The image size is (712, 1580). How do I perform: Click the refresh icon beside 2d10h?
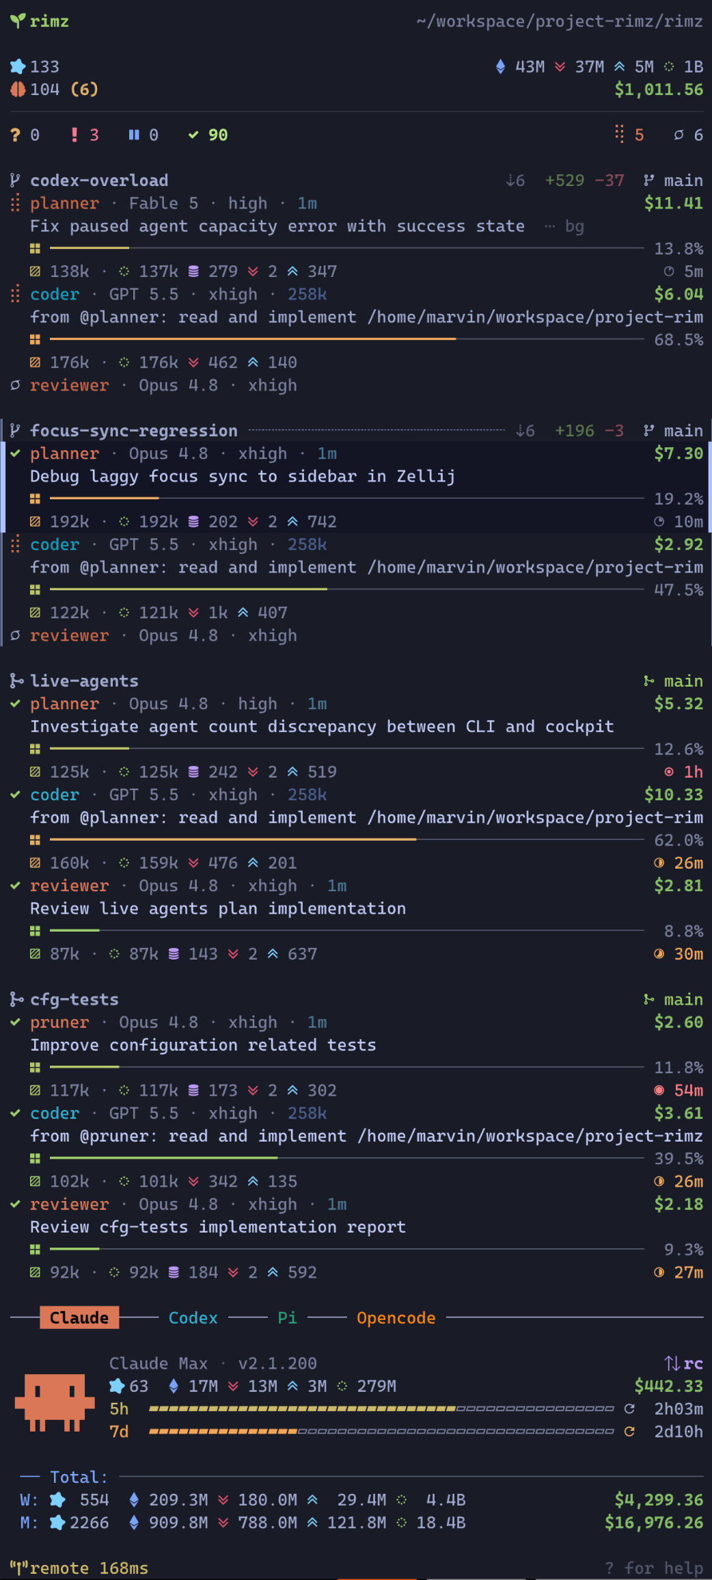click(x=629, y=1432)
